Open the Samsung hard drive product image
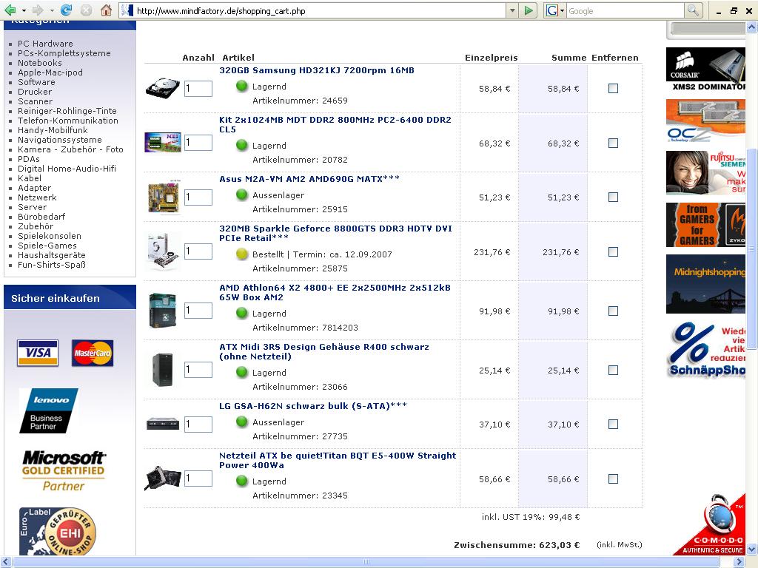This screenshot has height=568, width=758. (x=162, y=89)
